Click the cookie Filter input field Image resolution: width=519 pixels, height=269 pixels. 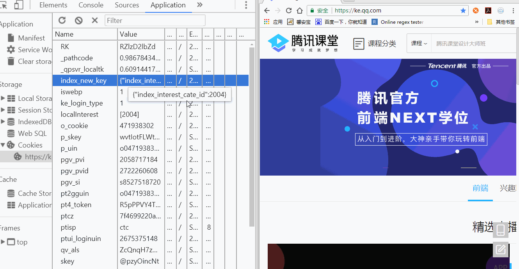[155, 20]
